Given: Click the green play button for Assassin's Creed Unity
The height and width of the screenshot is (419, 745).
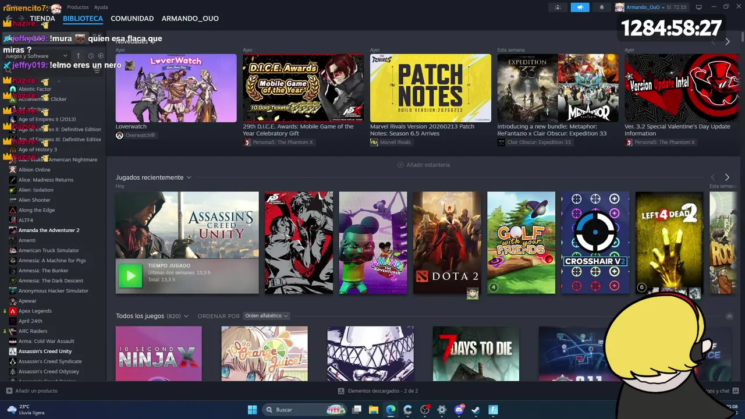Looking at the screenshot, I should (x=130, y=276).
